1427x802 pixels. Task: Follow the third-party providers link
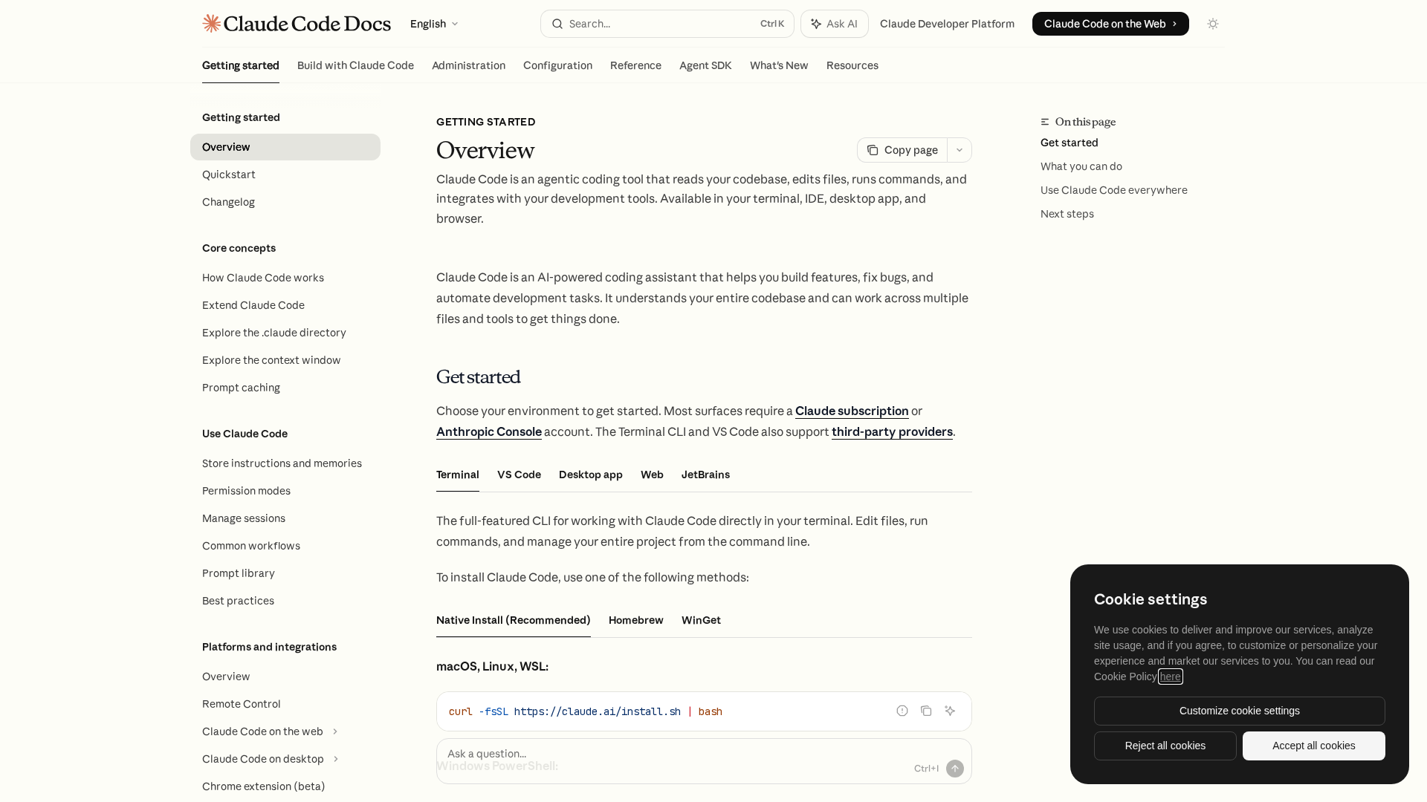coord(892,431)
